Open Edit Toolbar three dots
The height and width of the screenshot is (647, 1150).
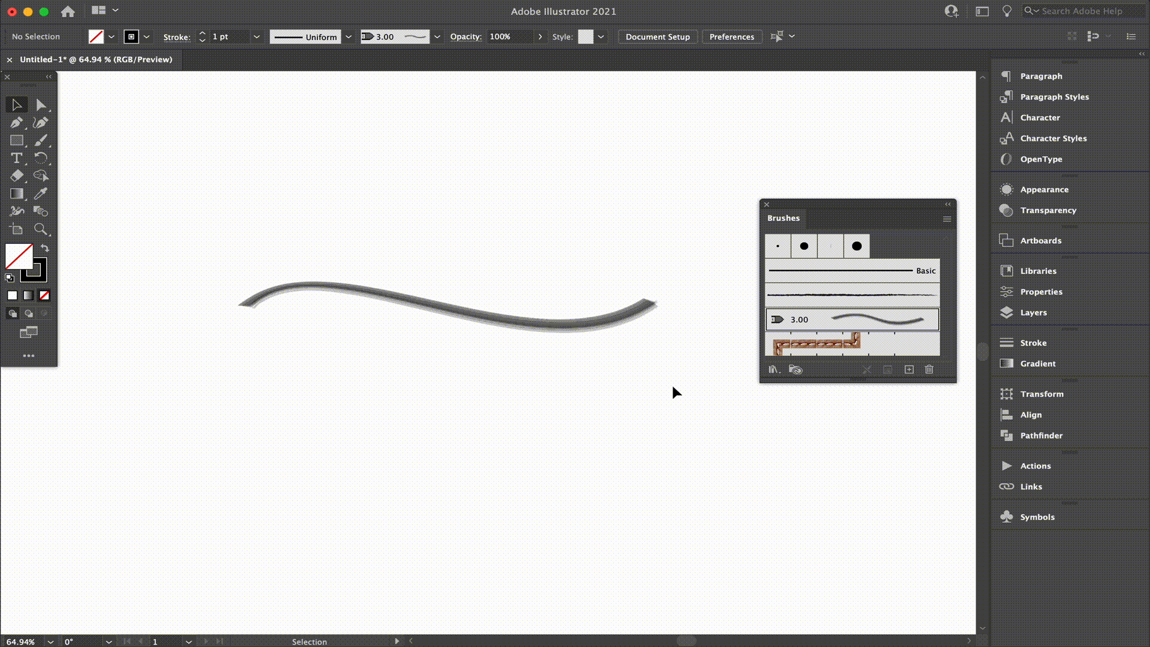(29, 356)
